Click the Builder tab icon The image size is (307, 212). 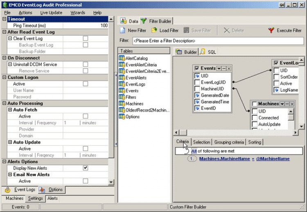click(178, 52)
